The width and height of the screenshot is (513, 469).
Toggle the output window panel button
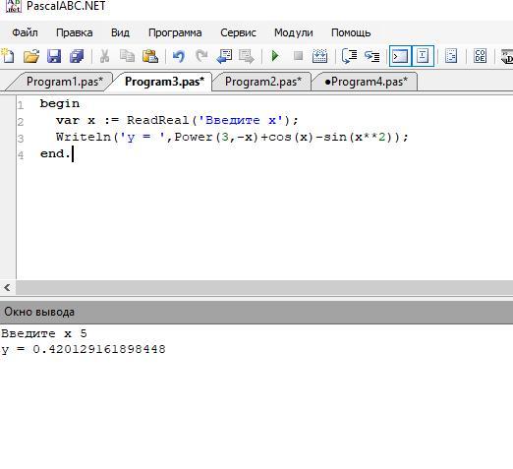(400, 56)
